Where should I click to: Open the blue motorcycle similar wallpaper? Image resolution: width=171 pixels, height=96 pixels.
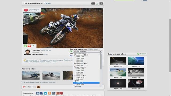tap(31, 75)
